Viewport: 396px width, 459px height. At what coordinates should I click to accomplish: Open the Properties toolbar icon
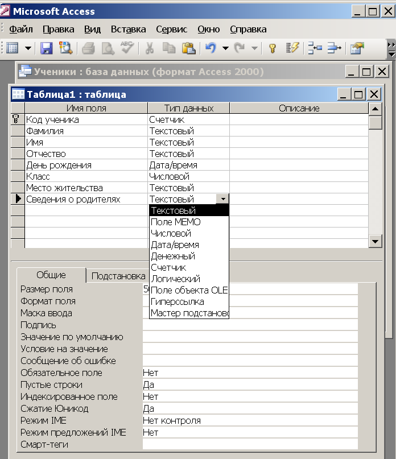click(x=357, y=48)
